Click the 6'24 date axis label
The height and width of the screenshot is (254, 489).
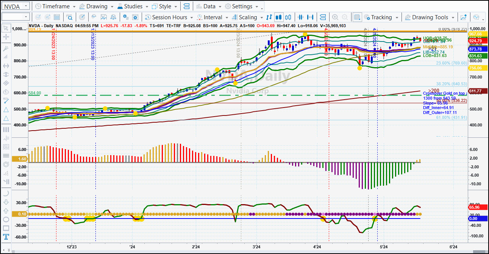coord(453,247)
